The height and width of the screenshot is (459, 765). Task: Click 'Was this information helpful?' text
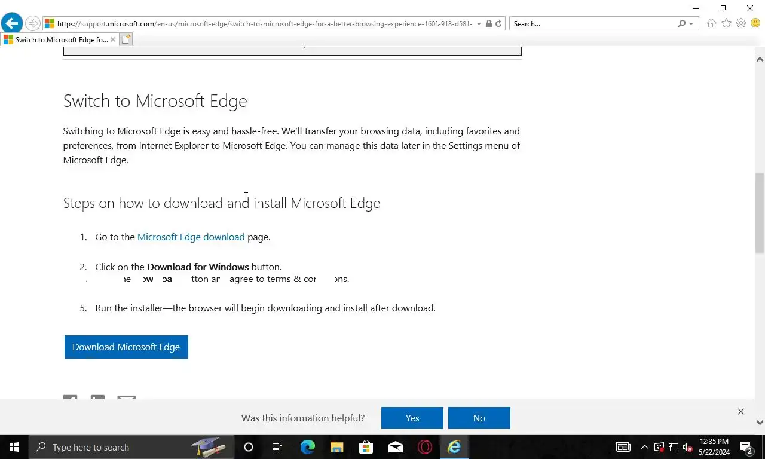pos(303,418)
